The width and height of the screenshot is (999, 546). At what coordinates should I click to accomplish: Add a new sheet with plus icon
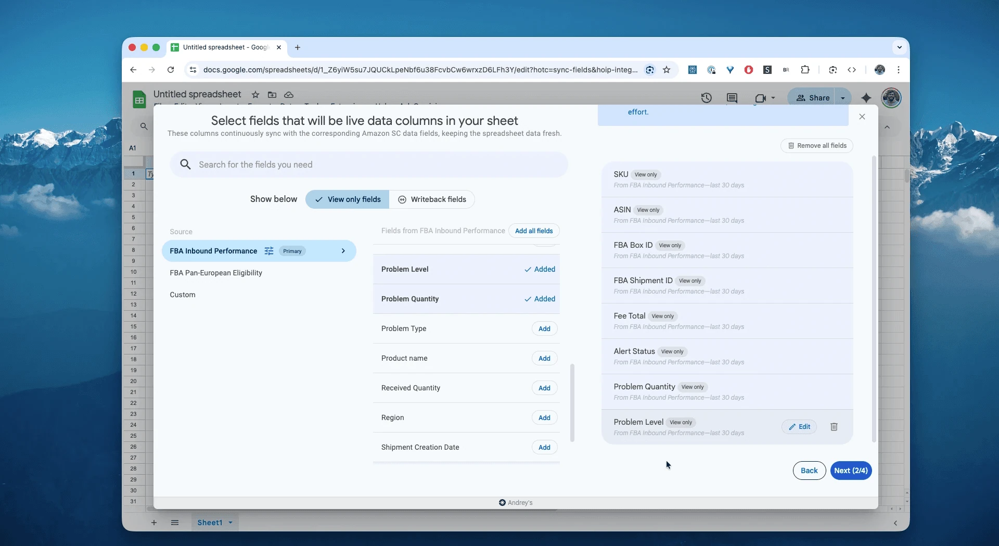(154, 523)
